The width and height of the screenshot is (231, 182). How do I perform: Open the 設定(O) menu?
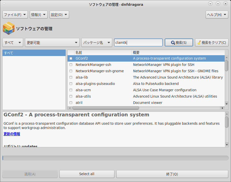(x=59, y=15)
